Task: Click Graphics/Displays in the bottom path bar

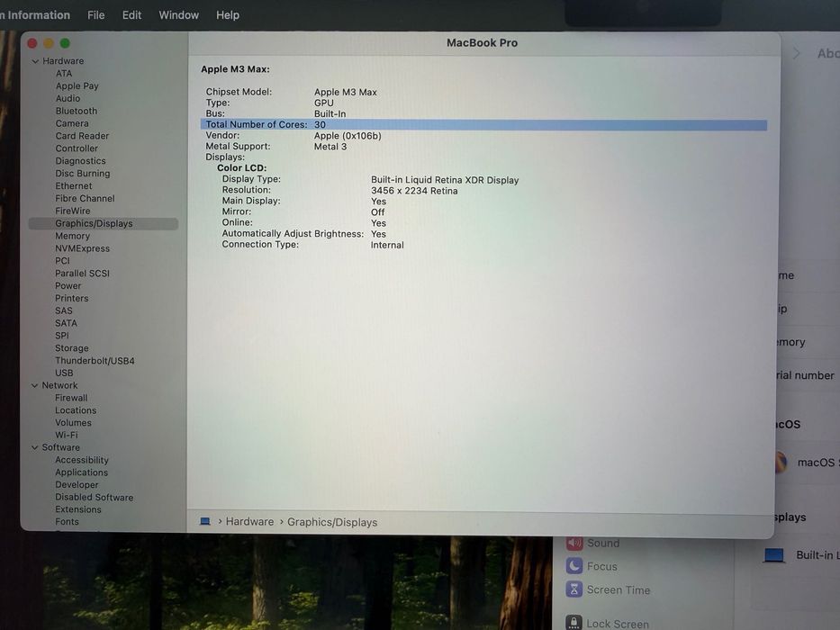Action: 332,522
